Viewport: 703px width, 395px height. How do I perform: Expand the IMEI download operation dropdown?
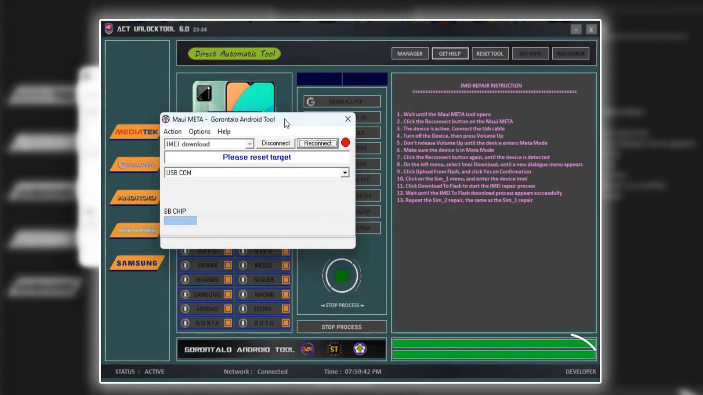coord(249,144)
